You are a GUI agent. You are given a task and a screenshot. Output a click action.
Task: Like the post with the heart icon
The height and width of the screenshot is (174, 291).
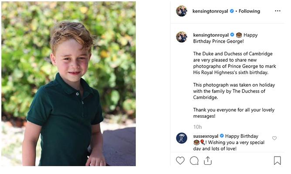tap(180, 160)
